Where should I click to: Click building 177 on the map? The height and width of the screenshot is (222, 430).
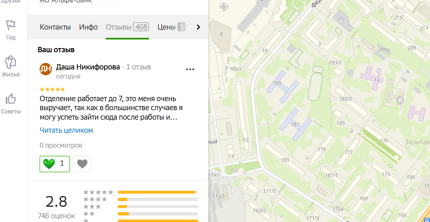coord(348,152)
